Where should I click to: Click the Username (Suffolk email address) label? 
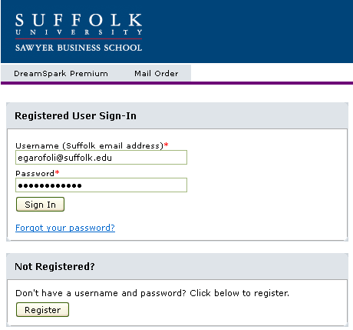coord(89,145)
